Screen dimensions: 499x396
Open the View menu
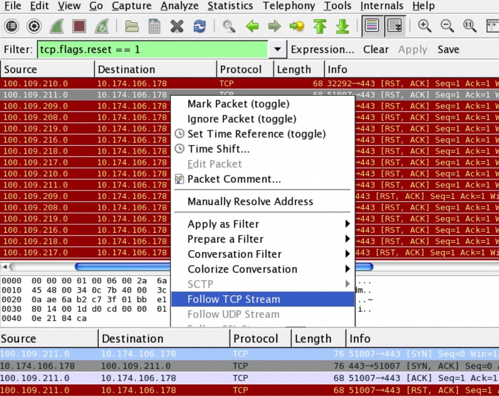(69, 5)
